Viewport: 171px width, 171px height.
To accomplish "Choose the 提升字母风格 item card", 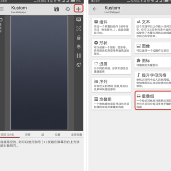I will (153, 80).
